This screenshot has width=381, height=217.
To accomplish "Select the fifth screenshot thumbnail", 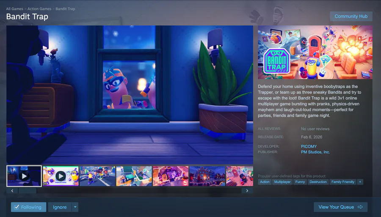I will pyautogui.click(x=171, y=176).
